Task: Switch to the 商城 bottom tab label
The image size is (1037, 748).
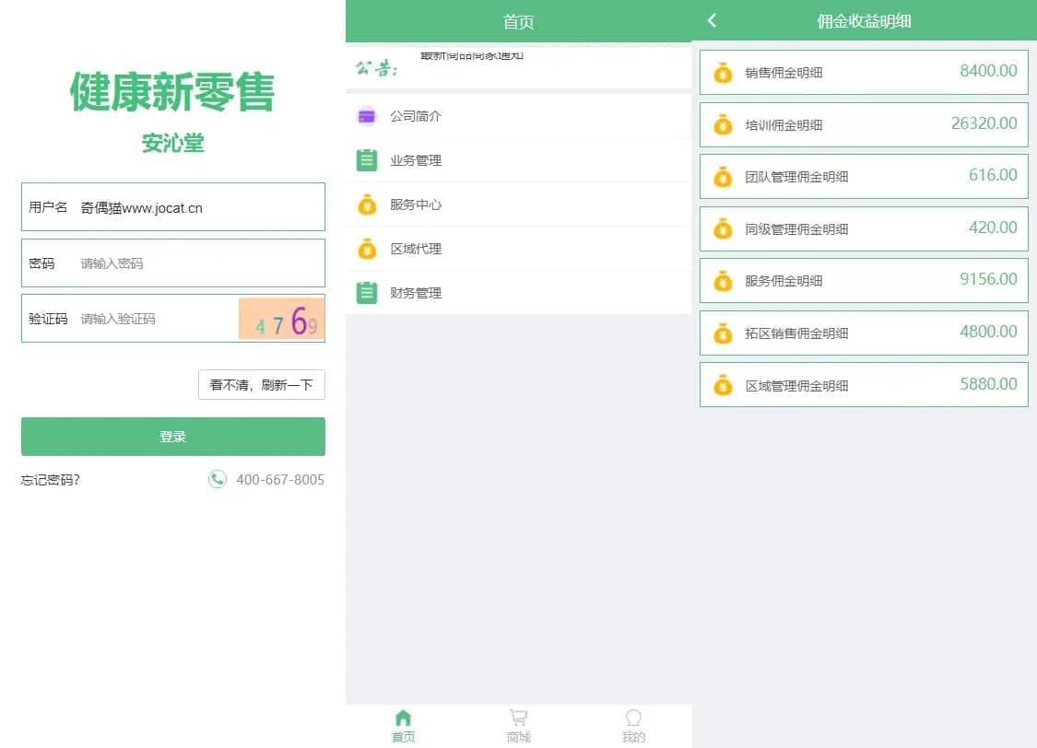Action: pyautogui.click(x=518, y=737)
